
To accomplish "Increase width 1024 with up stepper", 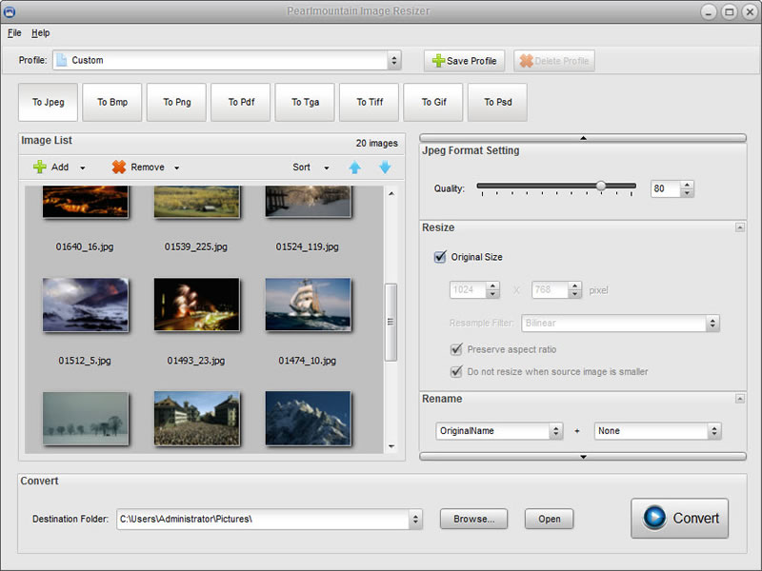I will pyautogui.click(x=492, y=286).
